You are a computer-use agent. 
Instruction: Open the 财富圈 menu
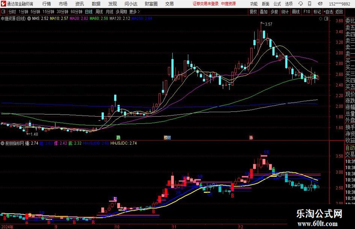(151, 4)
